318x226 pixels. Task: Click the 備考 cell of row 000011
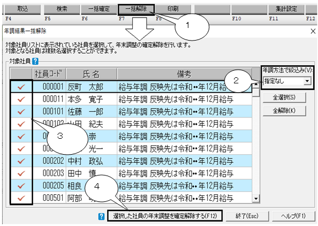pos(185,99)
